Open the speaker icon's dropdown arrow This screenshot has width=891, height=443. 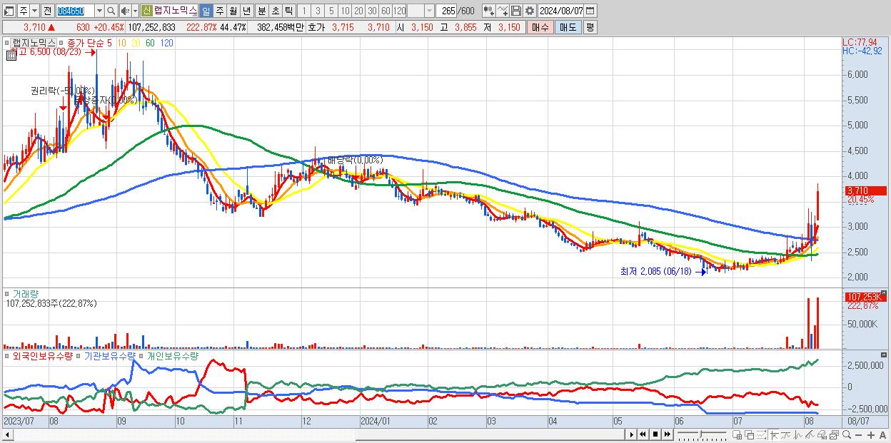[134, 11]
